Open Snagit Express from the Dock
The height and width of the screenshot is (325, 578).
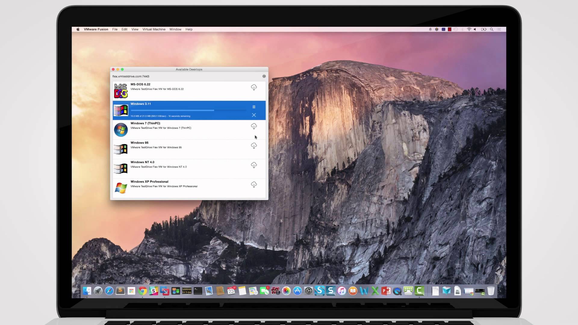(x=319, y=291)
